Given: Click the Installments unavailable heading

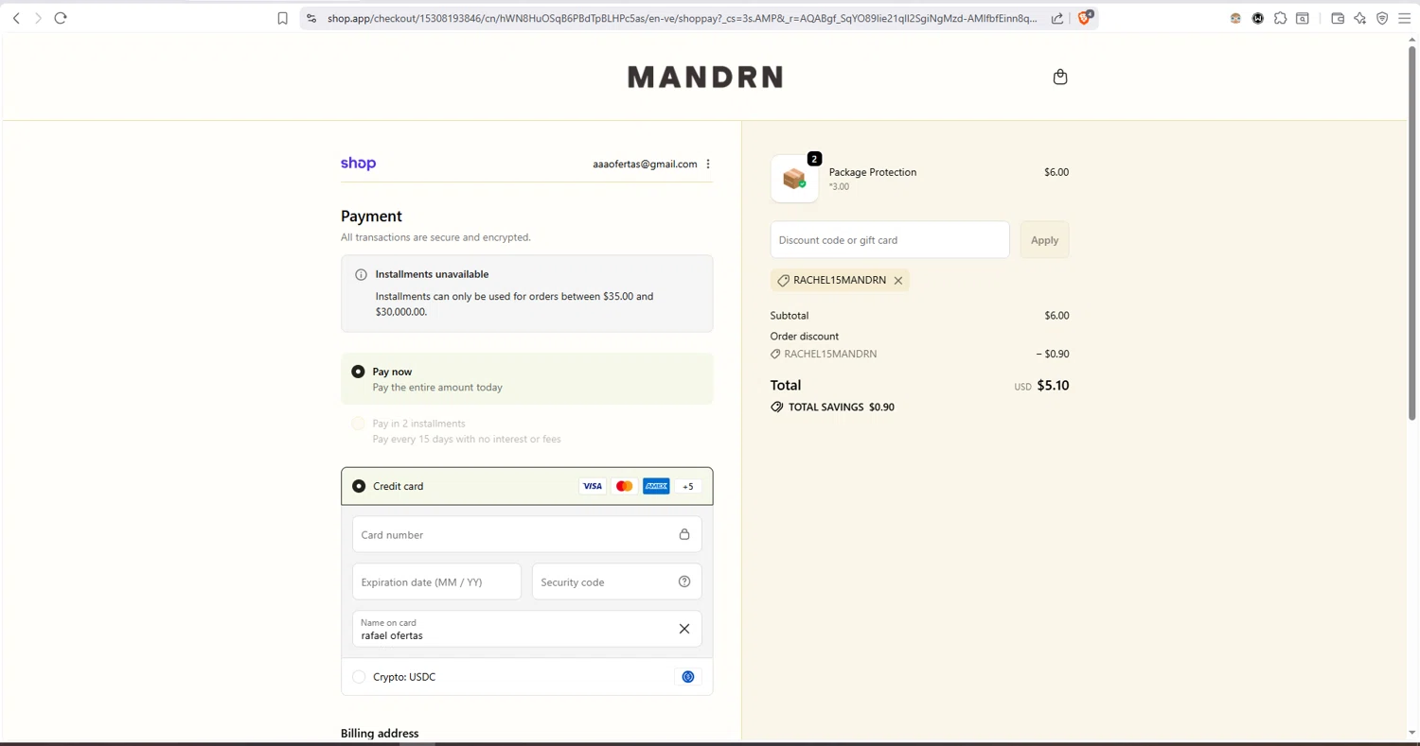Looking at the screenshot, I should pos(432,274).
